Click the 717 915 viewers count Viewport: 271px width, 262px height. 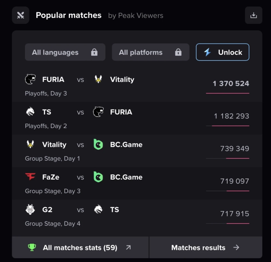tap(235, 213)
